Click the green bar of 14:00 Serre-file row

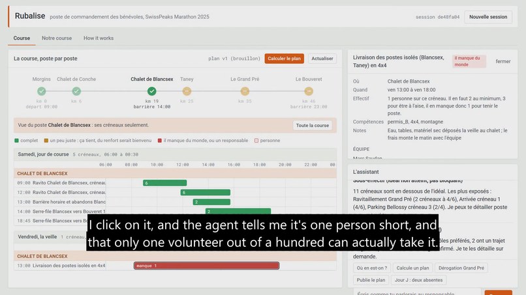[x=238, y=211]
